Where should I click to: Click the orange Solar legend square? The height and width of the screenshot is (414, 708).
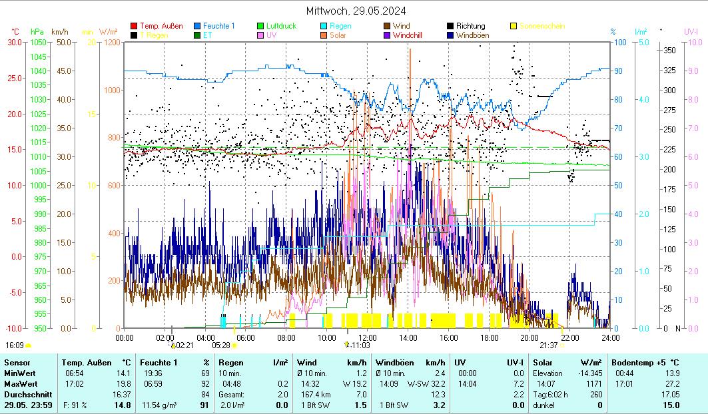point(324,35)
